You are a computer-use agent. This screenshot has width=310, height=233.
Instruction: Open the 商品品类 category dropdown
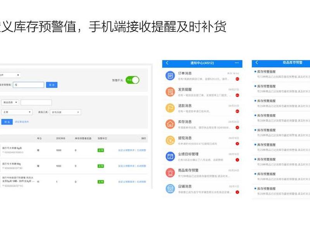pos(65,112)
